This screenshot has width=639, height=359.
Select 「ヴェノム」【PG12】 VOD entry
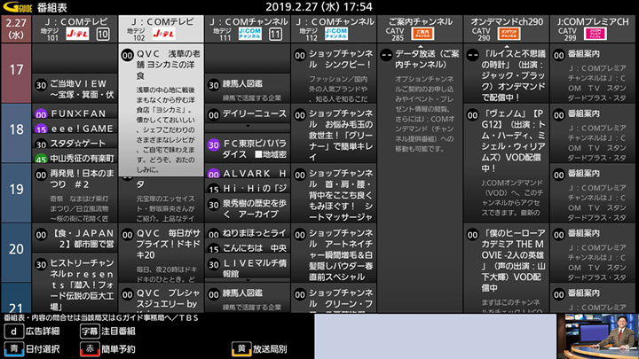pyautogui.click(x=507, y=163)
